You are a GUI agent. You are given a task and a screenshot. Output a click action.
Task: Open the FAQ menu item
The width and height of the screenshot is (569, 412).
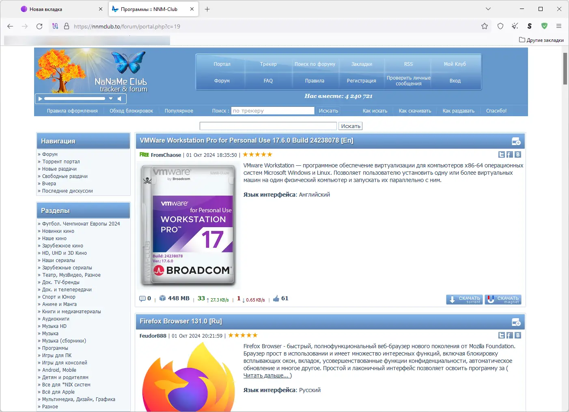point(268,81)
